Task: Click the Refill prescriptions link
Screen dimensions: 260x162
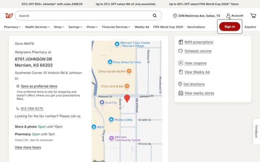Action: 199,42
